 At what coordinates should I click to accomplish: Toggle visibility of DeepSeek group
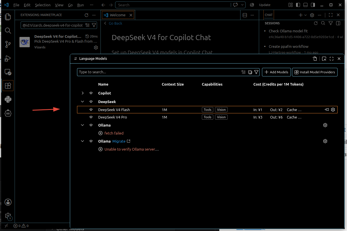(x=91, y=102)
